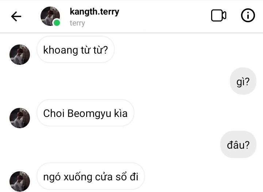Click the word "kìa" in middle message
This screenshot has width=263, height=192.
pos(121,113)
